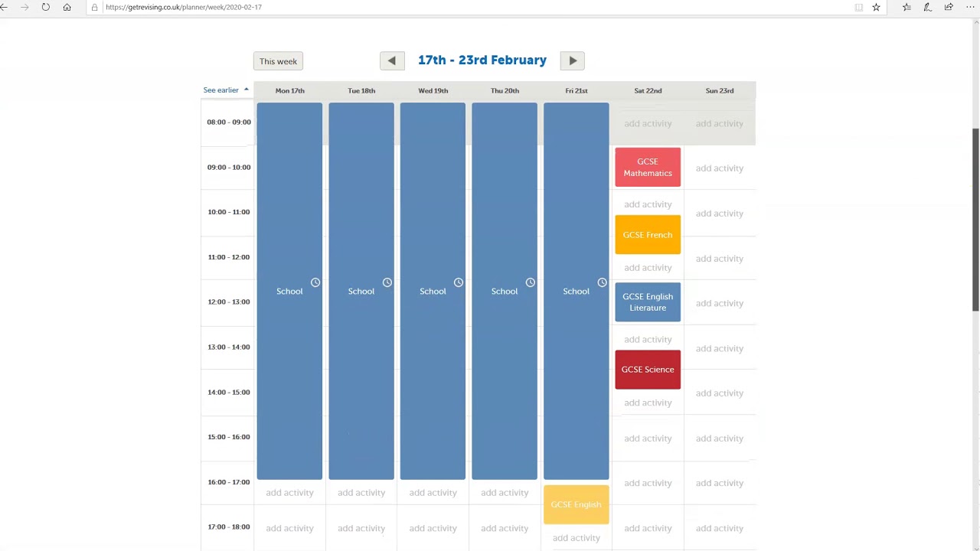Click the clock icon on Wednesday's School block
Screen dimensions: 980x551
459,282
